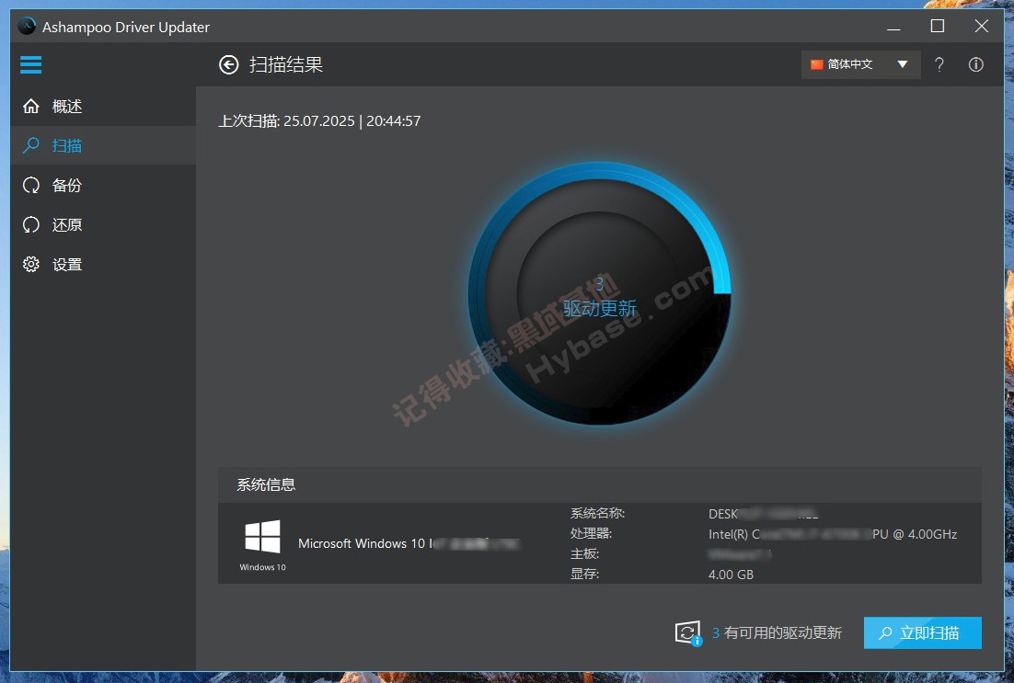Click the Microsoft Windows 10 system text
The width and height of the screenshot is (1014, 683).
pos(409,543)
